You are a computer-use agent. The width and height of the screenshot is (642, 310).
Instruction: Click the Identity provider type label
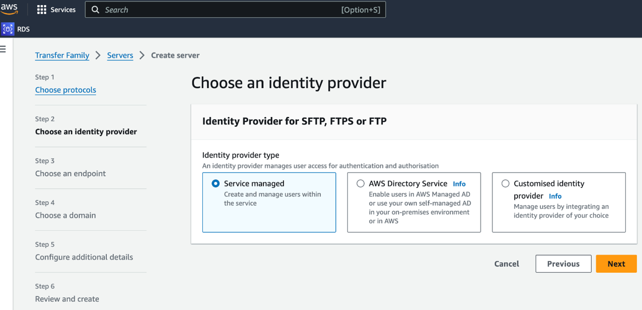(x=241, y=155)
